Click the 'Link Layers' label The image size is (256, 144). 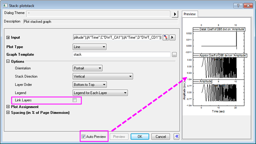coord(23,100)
